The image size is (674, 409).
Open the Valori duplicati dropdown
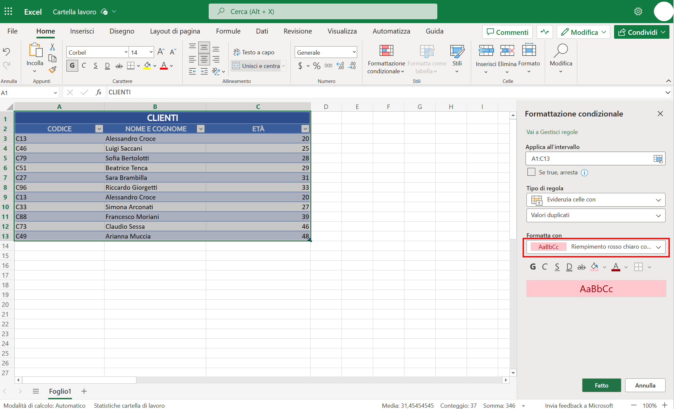[x=596, y=215]
